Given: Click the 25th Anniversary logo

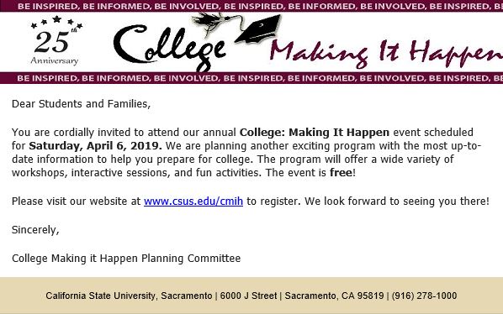Looking at the screenshot, I should pos(56,40).
